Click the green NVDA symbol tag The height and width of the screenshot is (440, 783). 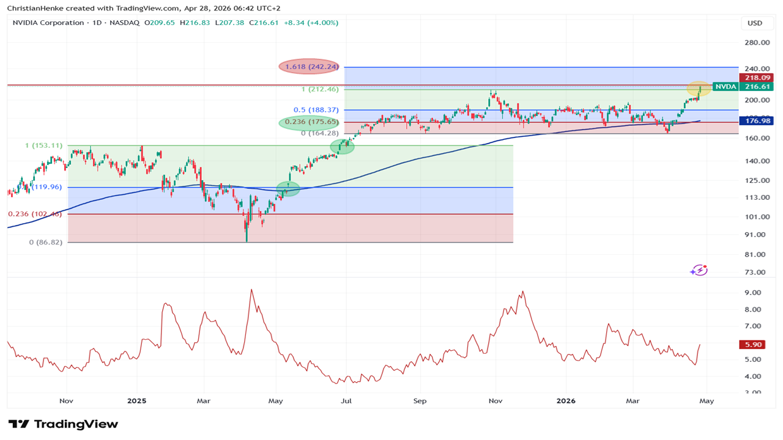(x=726, y=87)
